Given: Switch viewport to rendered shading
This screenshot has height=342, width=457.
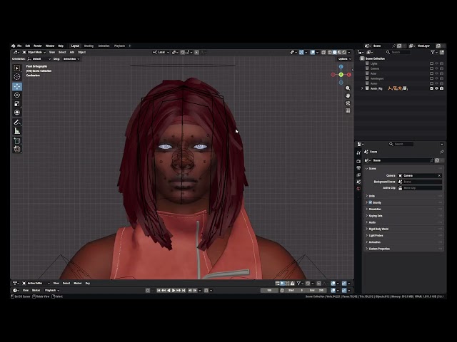Looking at the screenshot, I should pyautogui.click(x=344, y=52).
